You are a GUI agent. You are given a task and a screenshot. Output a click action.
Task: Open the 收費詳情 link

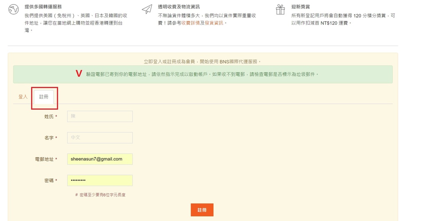(191, 23)
